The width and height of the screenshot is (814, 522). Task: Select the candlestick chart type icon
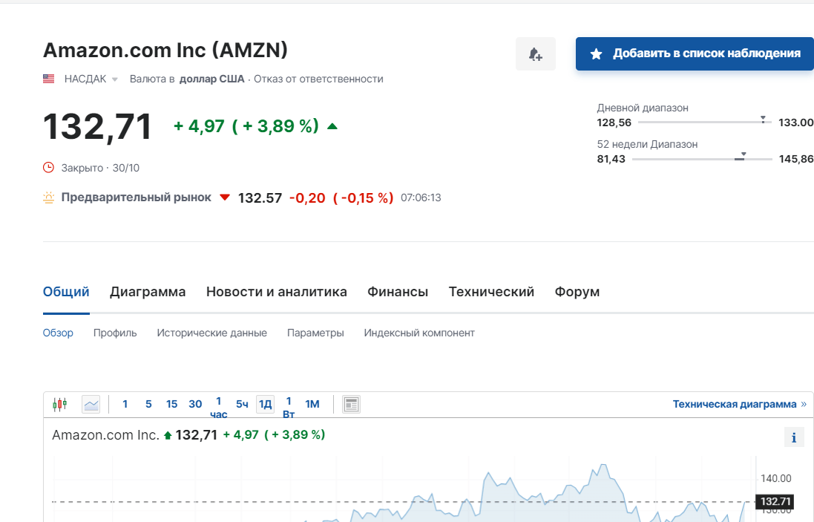point(60,404)
